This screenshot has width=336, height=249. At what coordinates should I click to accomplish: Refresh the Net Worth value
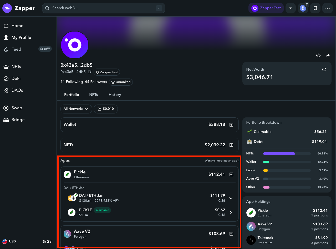(324, 69)
